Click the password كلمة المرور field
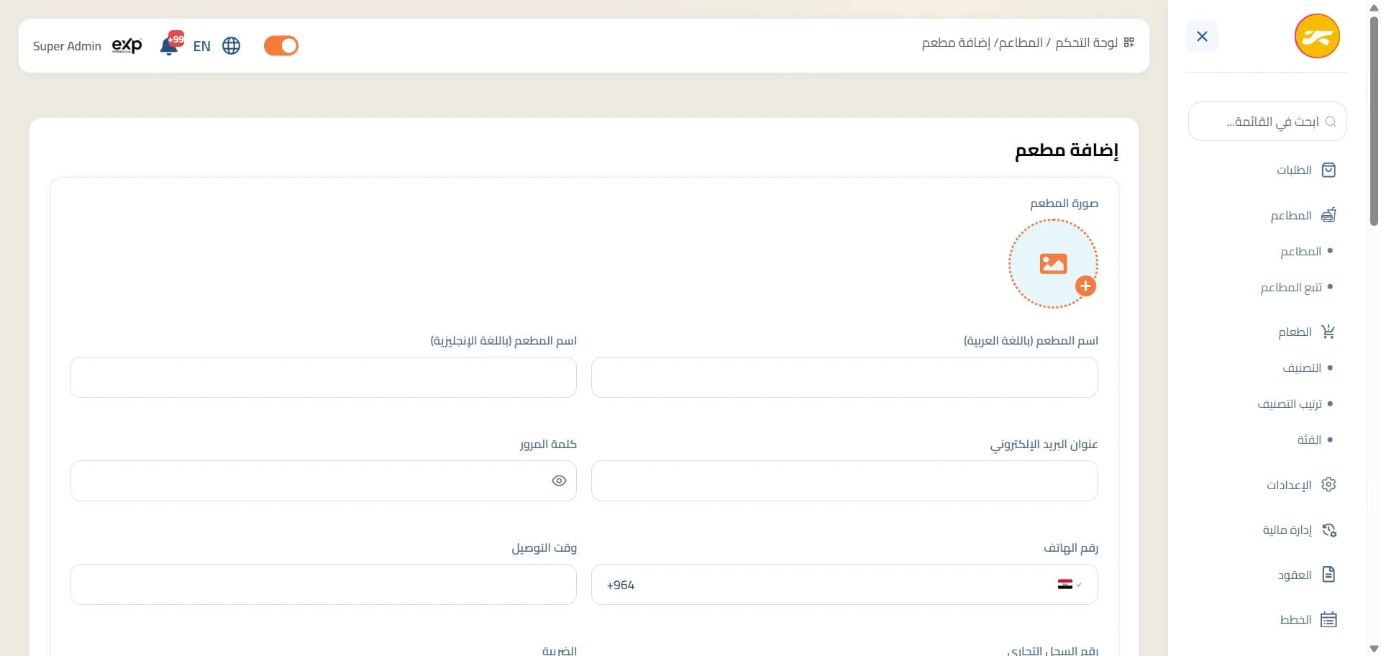The width and height of the screenshot is (1381, 656). click(323, 480)
